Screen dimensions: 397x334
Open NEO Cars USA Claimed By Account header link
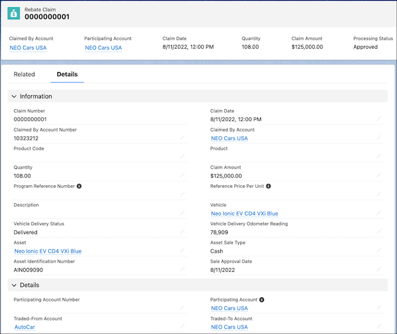(x=28, y=48)
